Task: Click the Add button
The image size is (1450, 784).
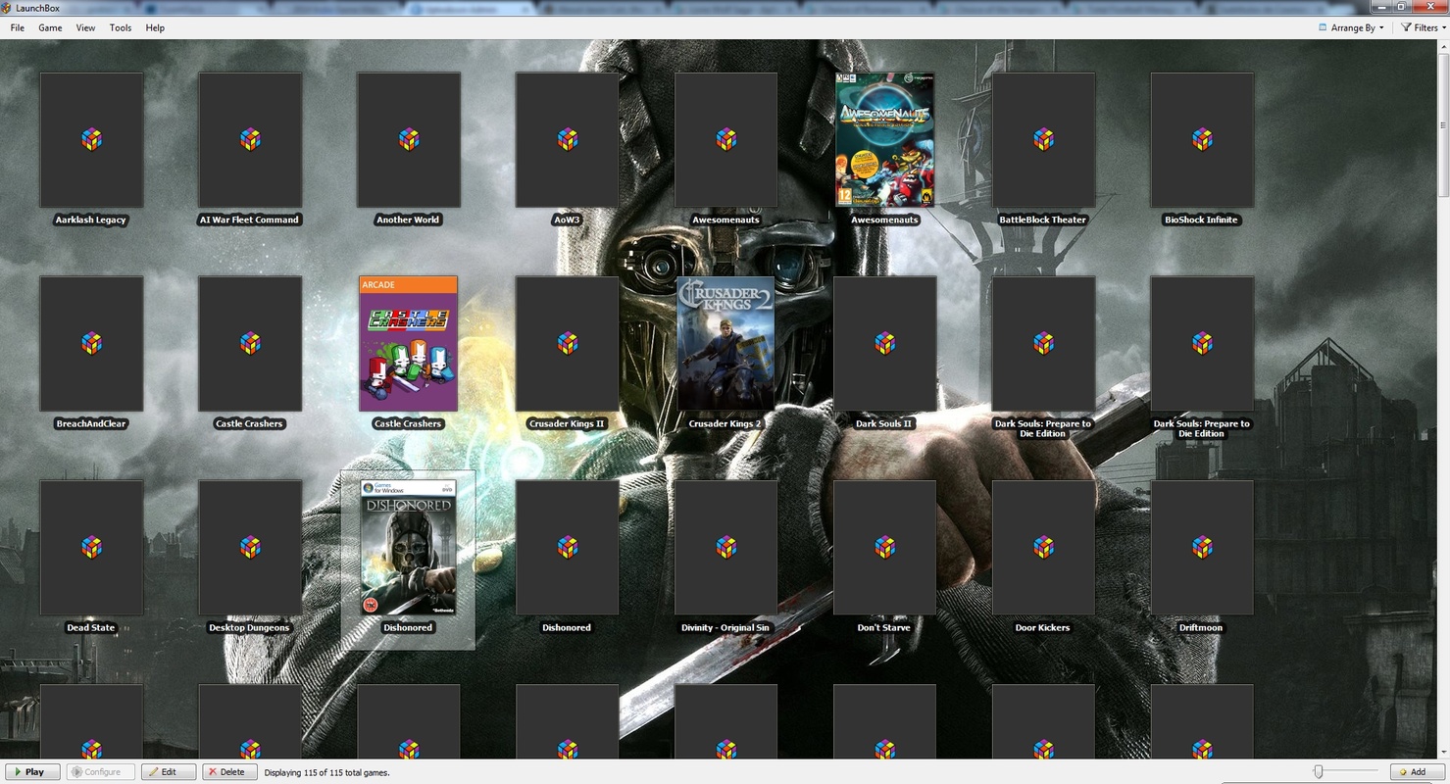Action: click(x=1417, y=772)
